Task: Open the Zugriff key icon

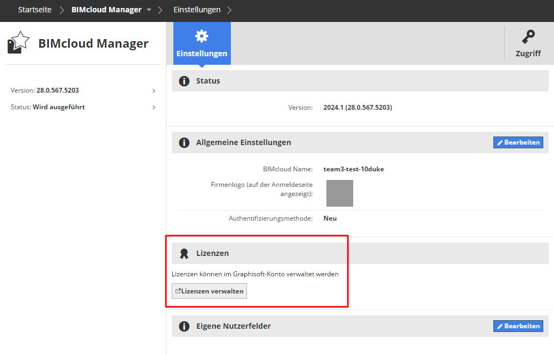Action: coord(528,37)
